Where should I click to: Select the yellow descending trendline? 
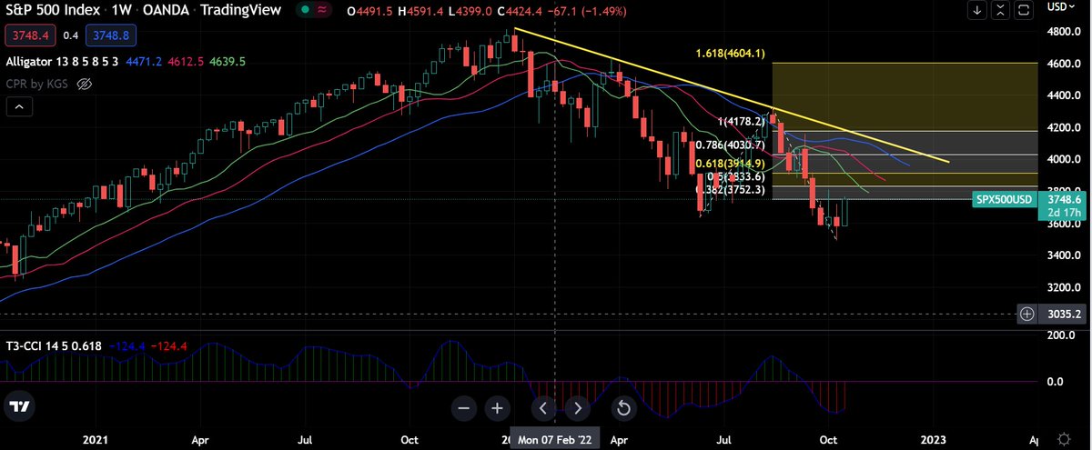(733, 96)
